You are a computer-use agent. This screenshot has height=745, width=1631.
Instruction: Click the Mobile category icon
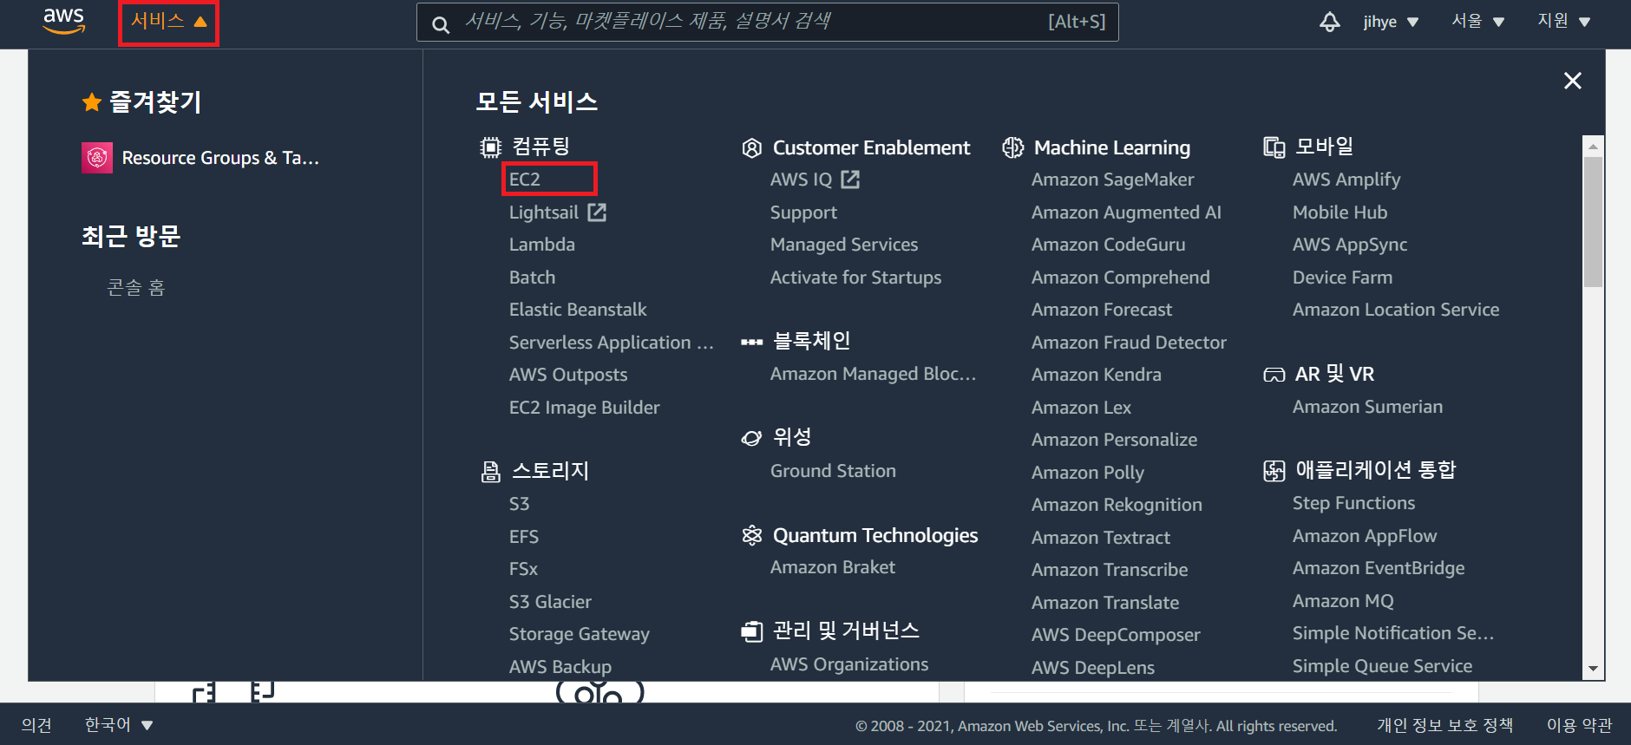coord(1274,147)
